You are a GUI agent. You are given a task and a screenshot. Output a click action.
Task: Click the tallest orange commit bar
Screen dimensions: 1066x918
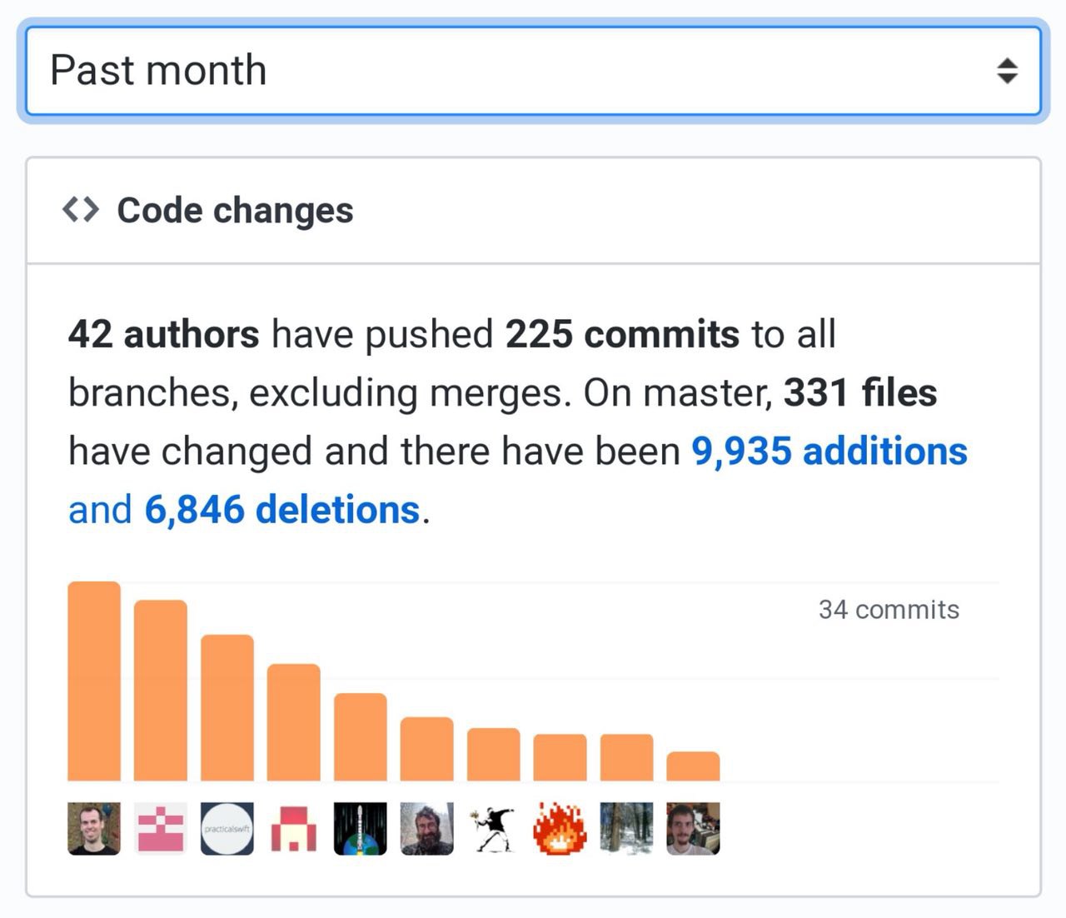coord(94,681)
